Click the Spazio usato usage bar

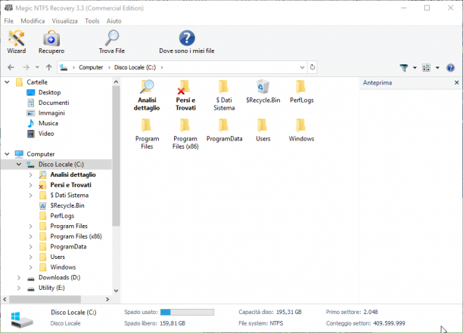(187, 312)
